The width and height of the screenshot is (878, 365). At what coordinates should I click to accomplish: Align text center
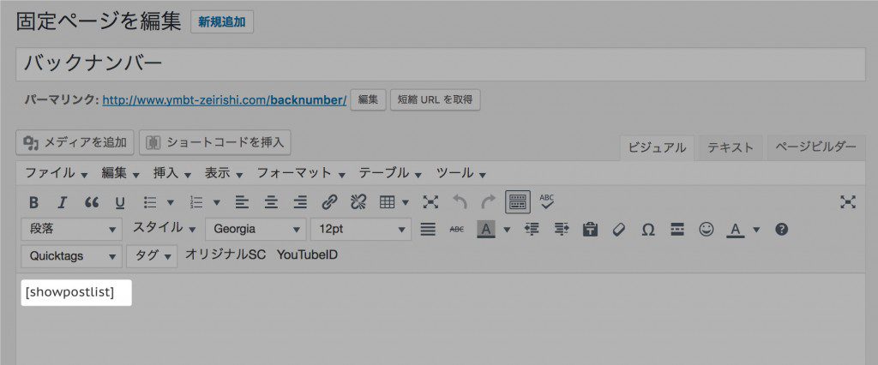tap(272, 202)
